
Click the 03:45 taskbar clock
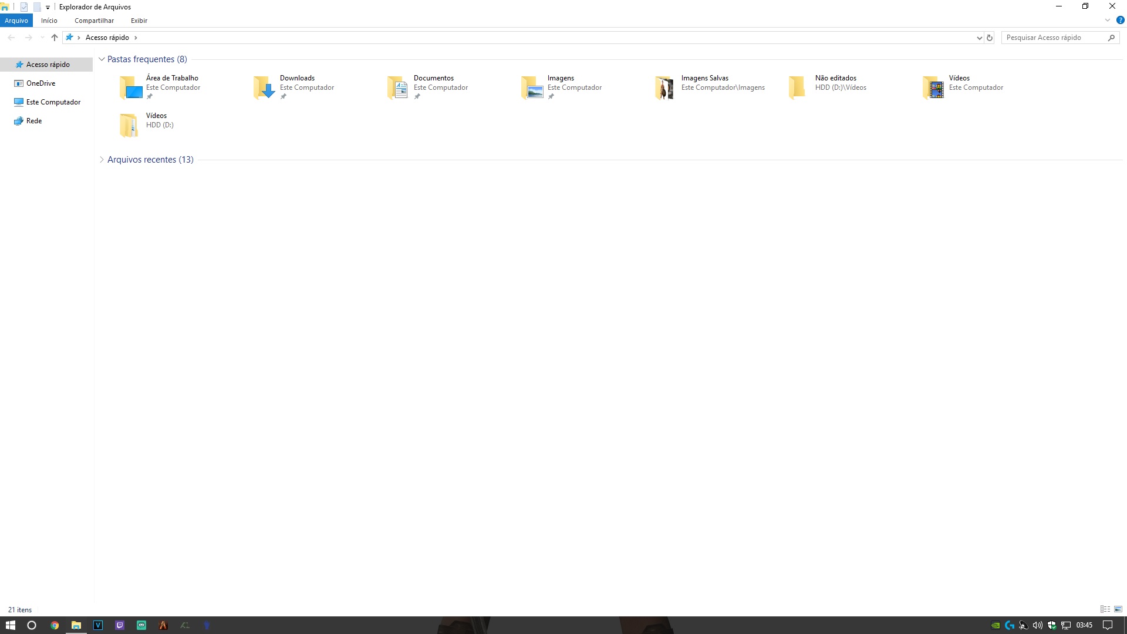tap(1084, 625)
